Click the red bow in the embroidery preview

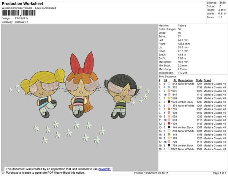pos(82,63)
